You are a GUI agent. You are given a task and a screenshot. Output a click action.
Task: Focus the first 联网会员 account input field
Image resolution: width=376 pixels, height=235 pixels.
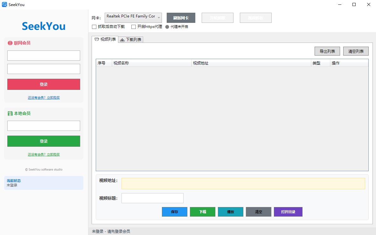44,56
